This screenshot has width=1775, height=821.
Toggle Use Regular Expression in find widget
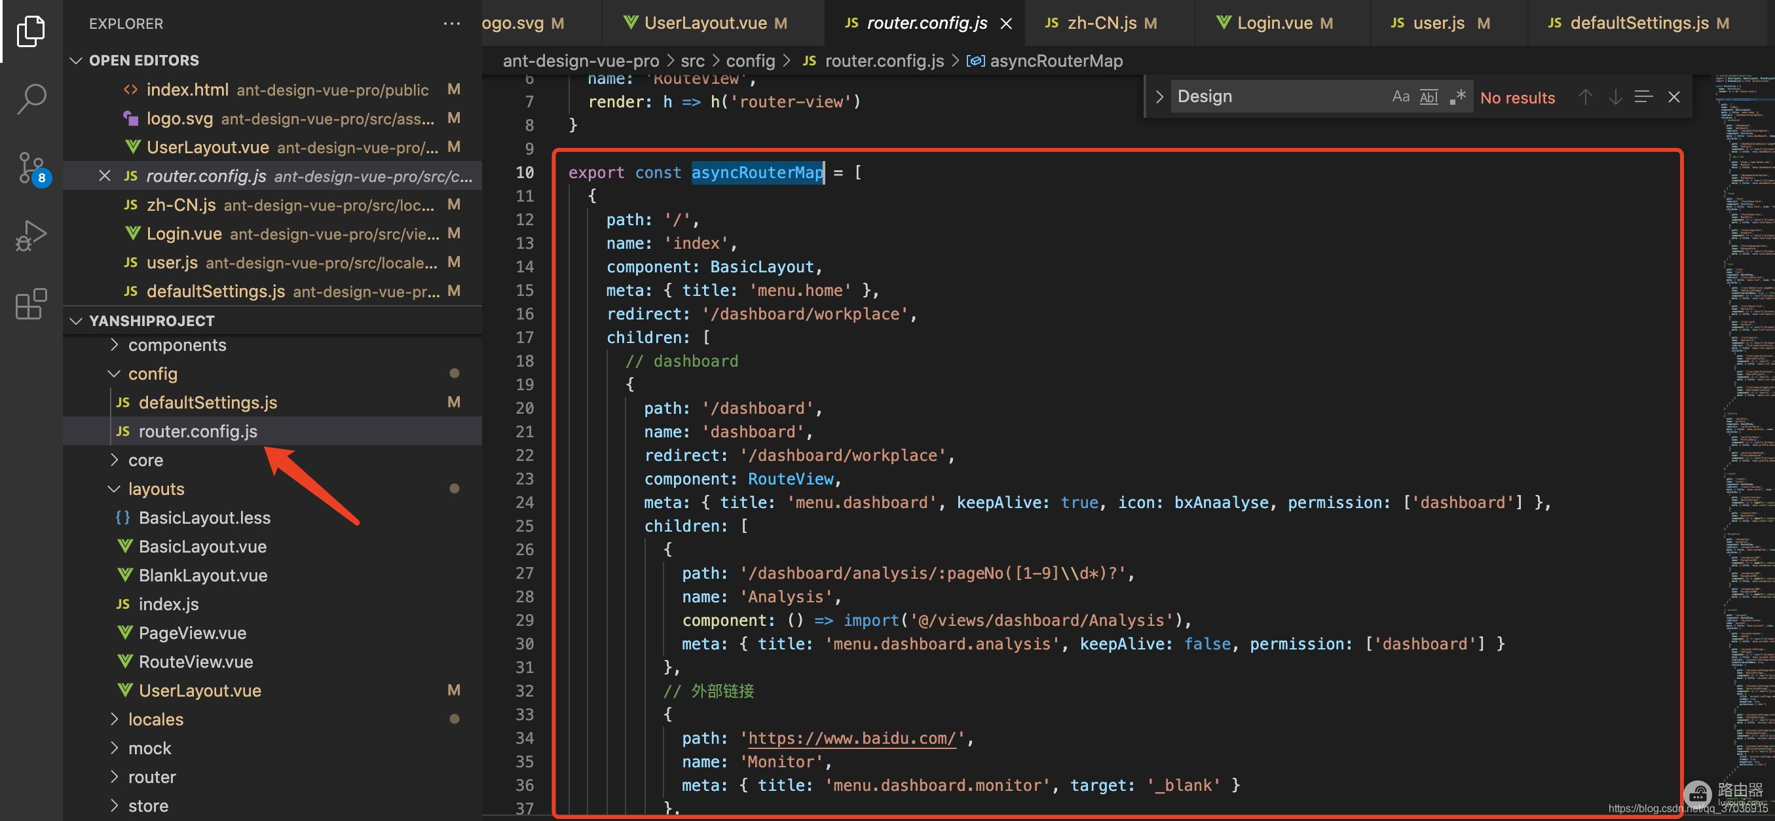[x=1457, y=96]
